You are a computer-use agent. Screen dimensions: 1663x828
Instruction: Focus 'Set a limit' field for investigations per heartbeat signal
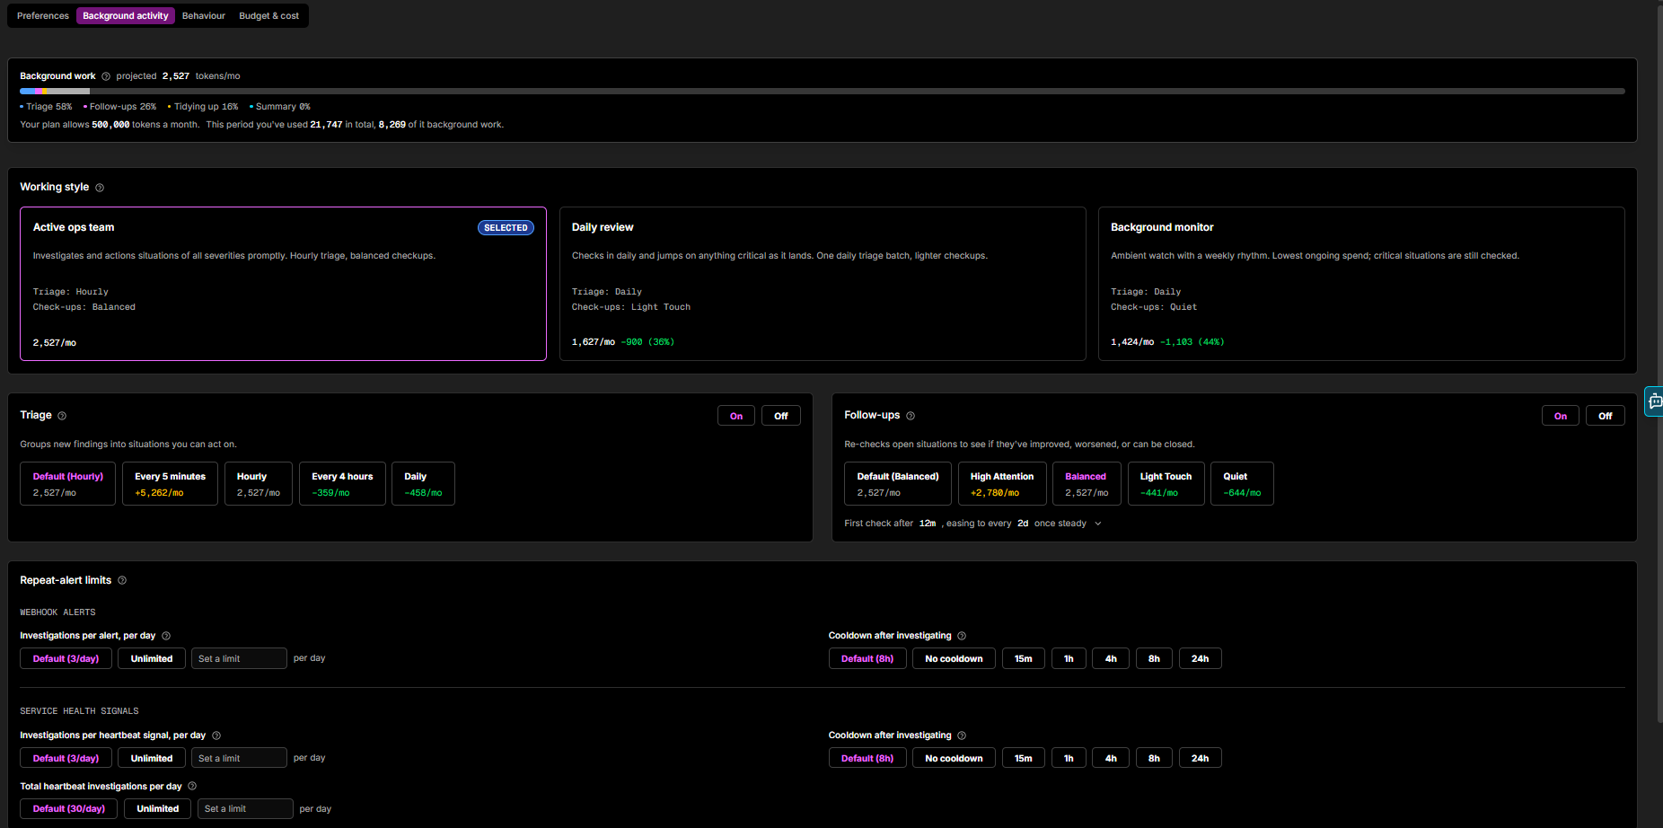pos(239,759)
